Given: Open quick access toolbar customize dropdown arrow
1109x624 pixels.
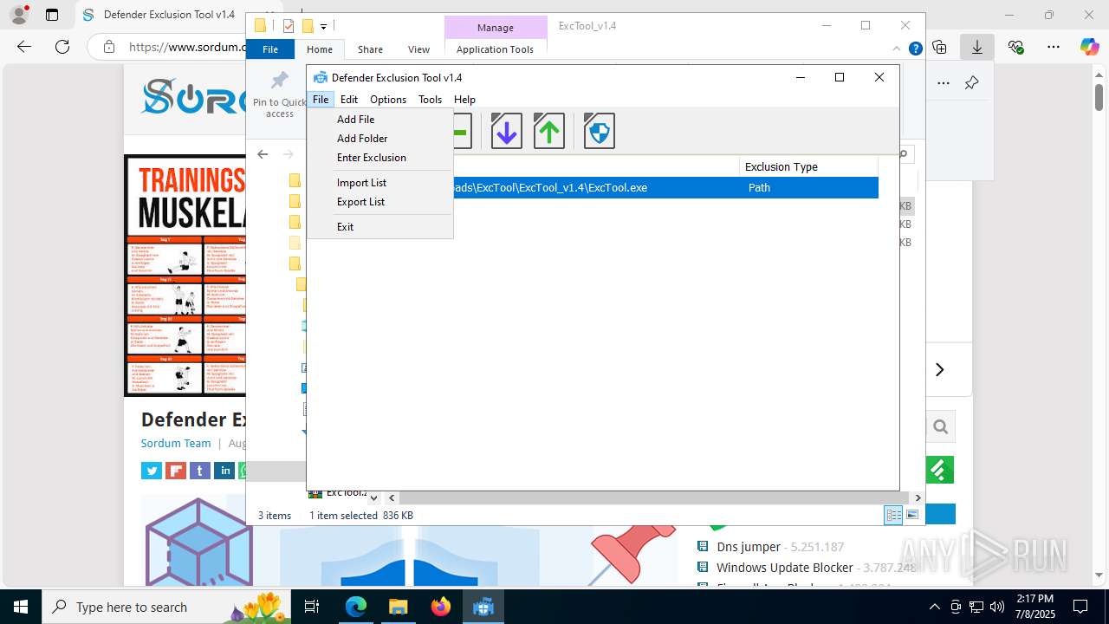Looking at the screenshot, I should 323,27.
